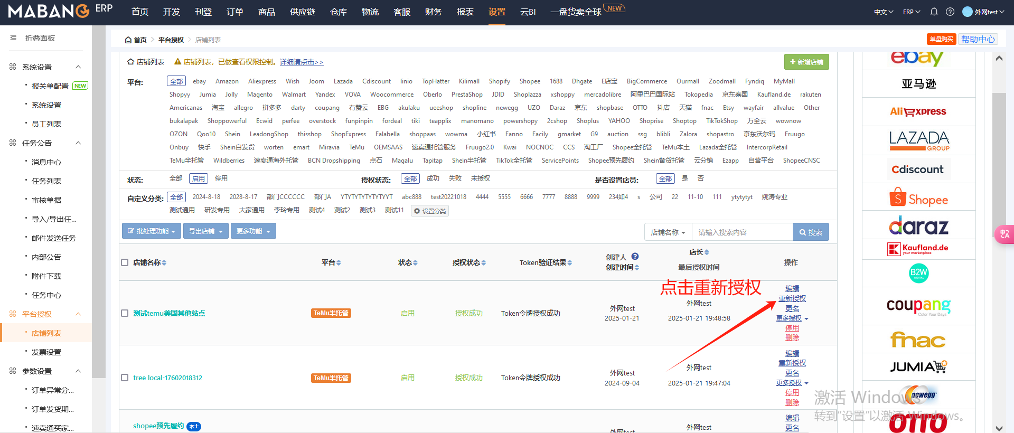1014x433 pixels.
Task: Click the 搜索 search button
Action: point(811,232)
